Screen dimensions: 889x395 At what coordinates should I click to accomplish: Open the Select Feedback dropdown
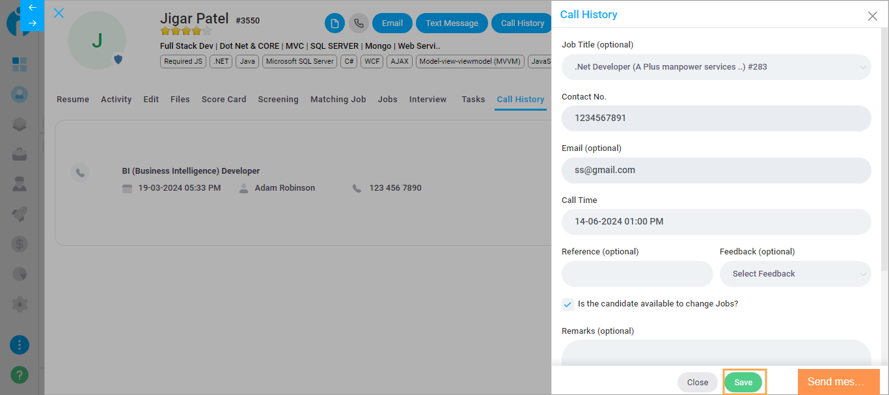coord(795,274)
